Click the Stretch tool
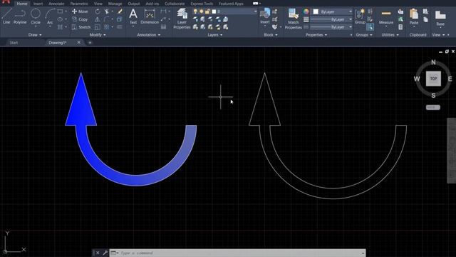 (81, 27)
